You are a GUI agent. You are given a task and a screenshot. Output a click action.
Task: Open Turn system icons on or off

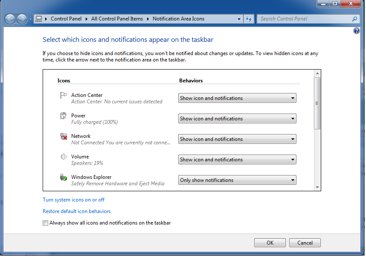73,200
